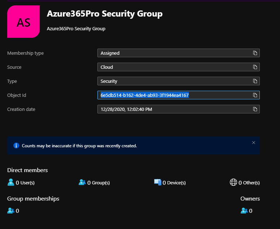Click the Users icon under Direct members
Screen dimensions: 280x229
click(11, 182)
